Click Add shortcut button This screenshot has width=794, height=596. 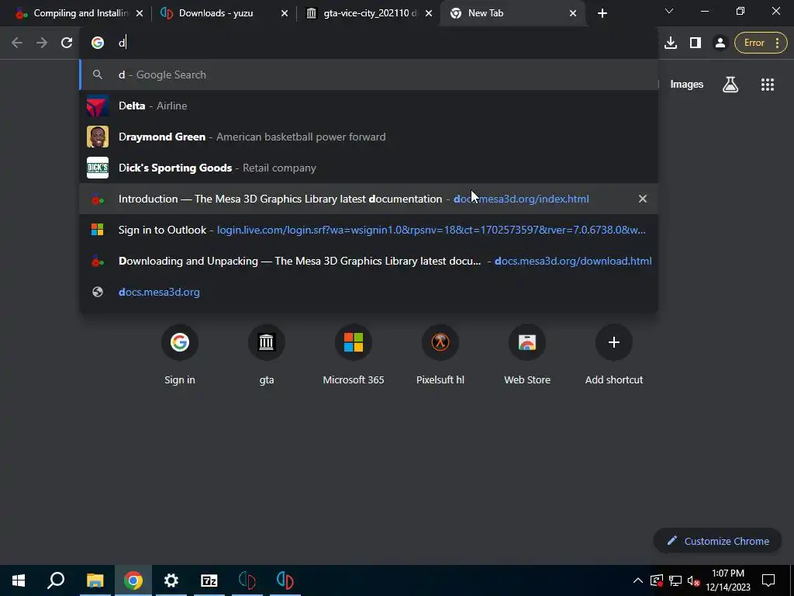coord(614,355)
